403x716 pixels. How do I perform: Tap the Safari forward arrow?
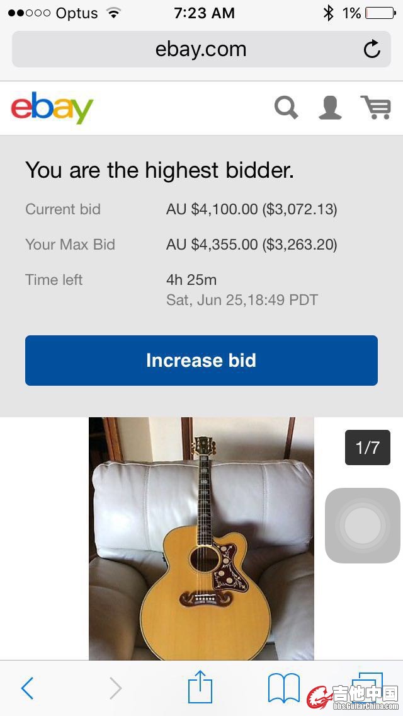[115, 688]
